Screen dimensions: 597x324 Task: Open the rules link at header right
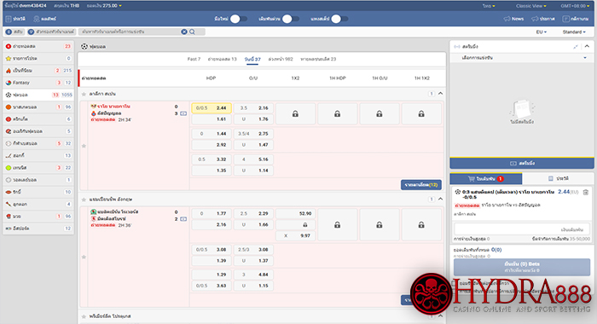tap(576, 19)
